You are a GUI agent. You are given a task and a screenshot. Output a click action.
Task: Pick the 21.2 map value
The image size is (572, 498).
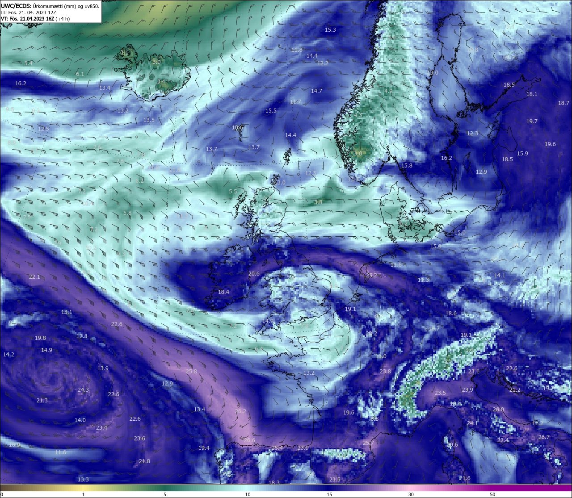click(515, 390)
